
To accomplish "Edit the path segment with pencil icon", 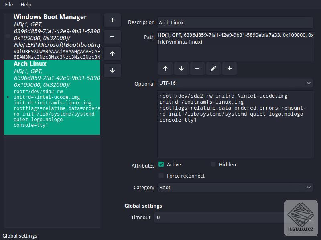I will 213,68.
